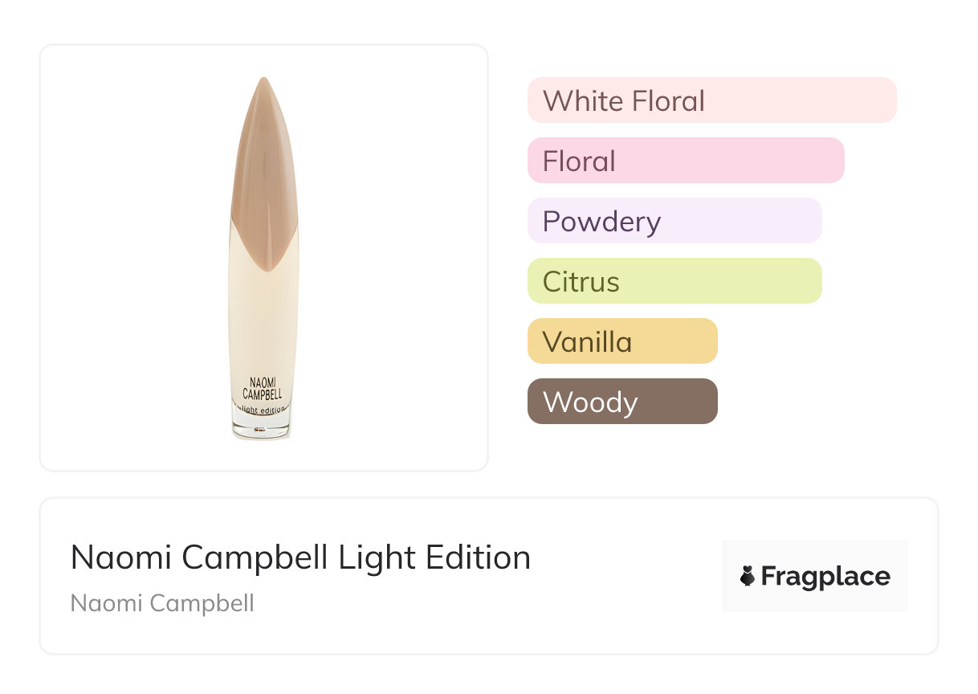978x694 pixels.
Task: Pick the brown Woody accord bar
Action: [x=621, y=402]
